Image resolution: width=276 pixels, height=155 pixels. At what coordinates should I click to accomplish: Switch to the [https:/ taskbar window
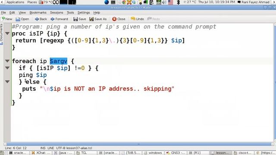[x=266, y=153]
